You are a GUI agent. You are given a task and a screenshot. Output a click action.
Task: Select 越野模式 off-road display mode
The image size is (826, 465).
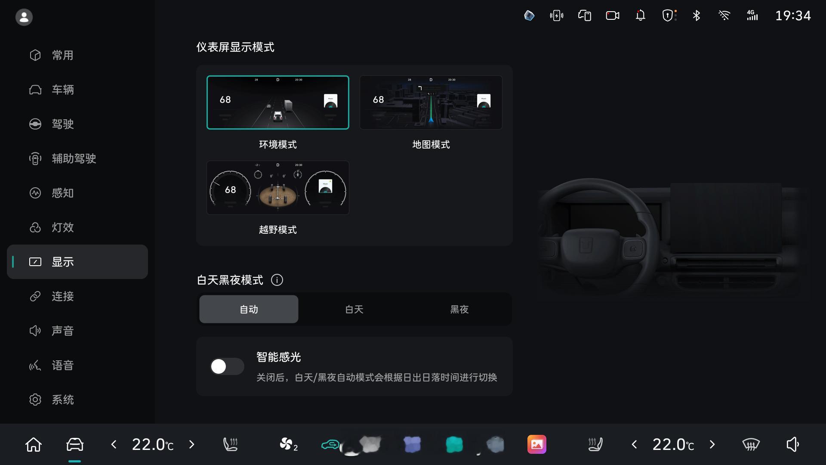tap(277, 188)
